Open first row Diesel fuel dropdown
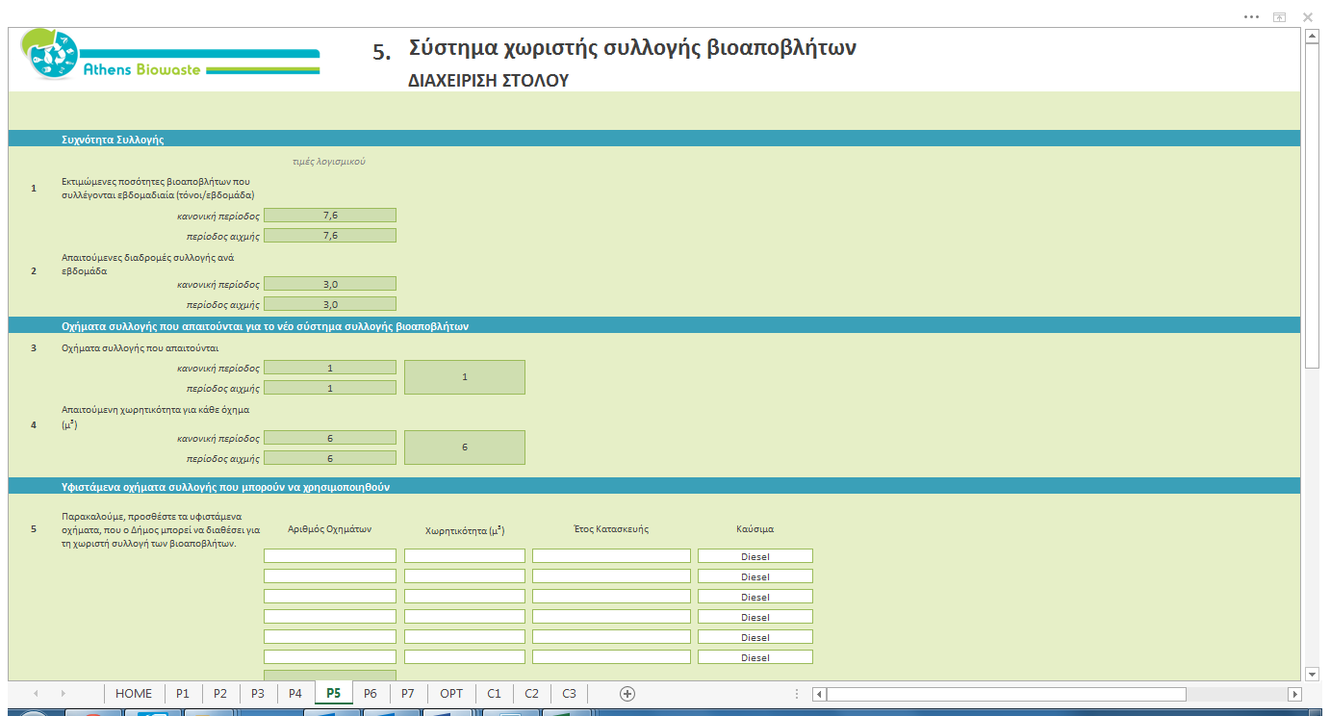The width and height of the screenshot is (1330, 716). coord(755,556)
